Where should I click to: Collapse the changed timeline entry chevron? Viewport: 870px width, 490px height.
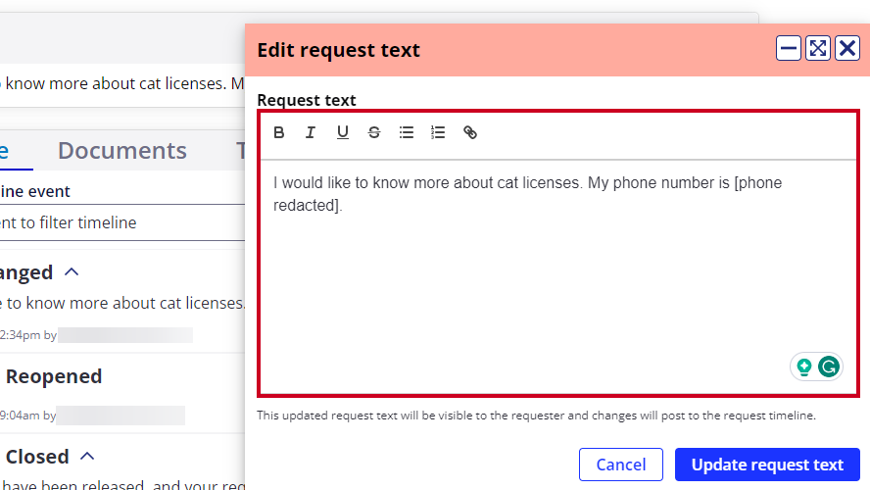click(x=72, y=272)
